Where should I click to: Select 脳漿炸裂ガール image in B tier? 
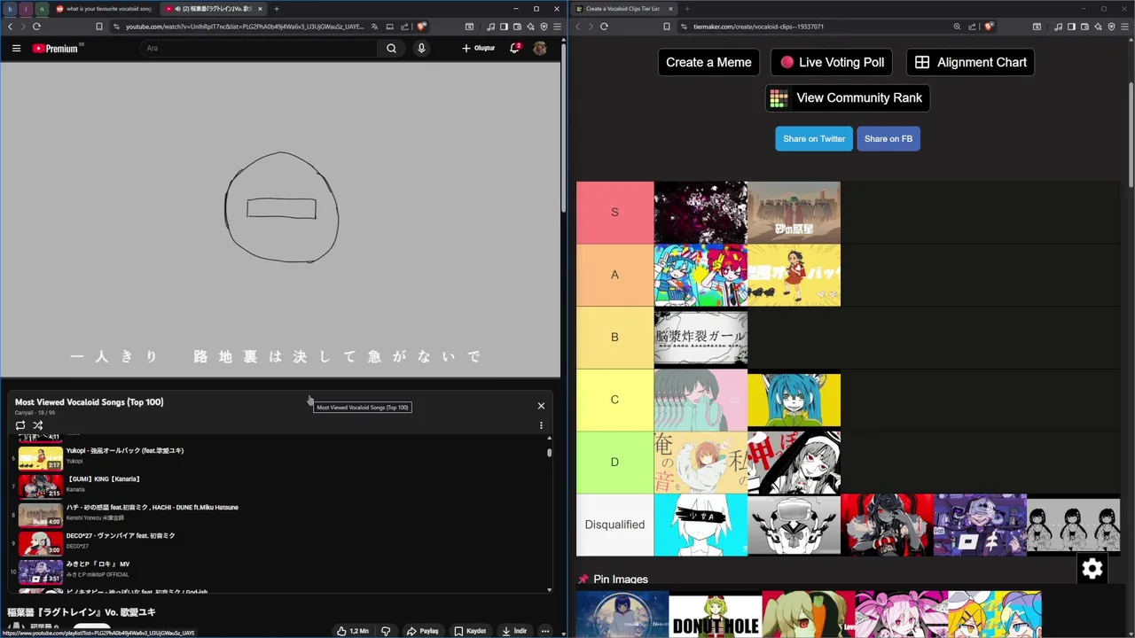701,338
